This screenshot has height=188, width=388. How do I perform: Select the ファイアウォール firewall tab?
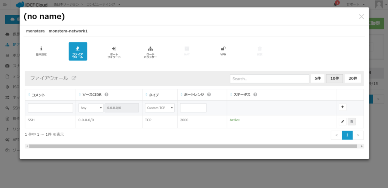(78, 51)
